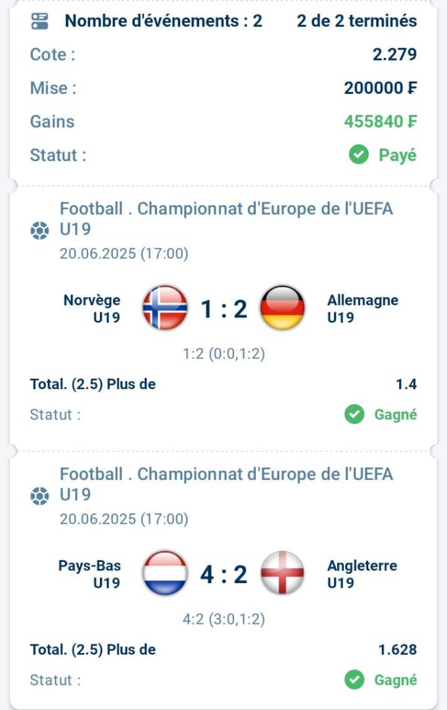Tap the 1 : 2 match score

click(x=223, y=309)
